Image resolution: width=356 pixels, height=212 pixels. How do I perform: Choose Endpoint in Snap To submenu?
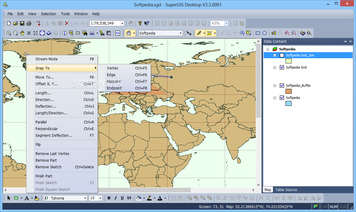(125, 88)
